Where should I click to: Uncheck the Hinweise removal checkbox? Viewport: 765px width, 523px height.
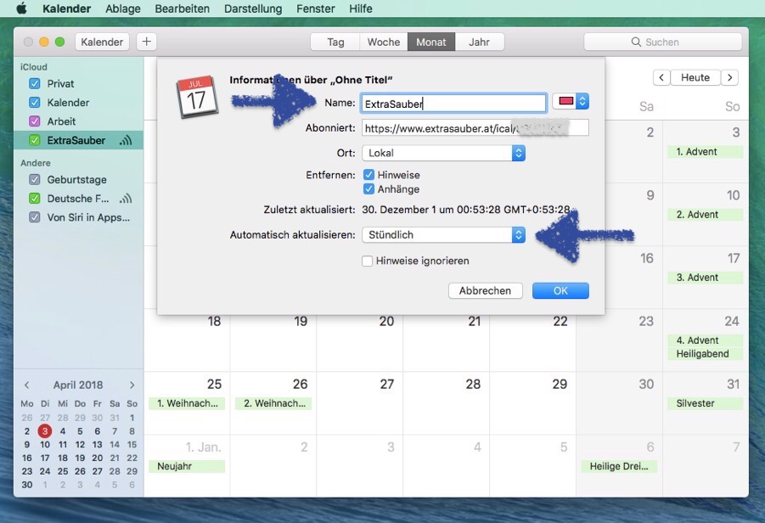(x=368, y=175)
